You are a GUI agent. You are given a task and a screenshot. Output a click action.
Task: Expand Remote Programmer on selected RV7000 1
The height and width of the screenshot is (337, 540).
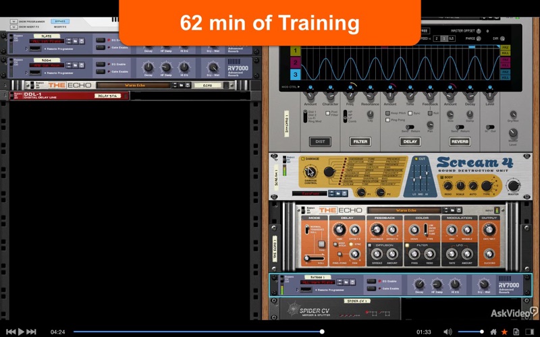pos(298,290)
